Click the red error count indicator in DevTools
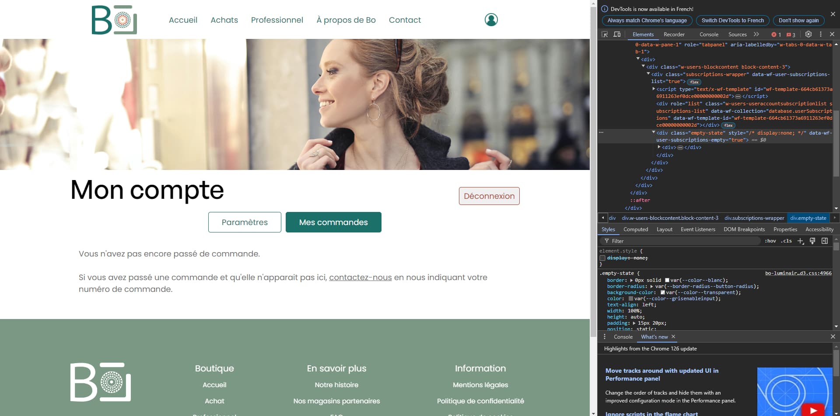 click(x=777, y=35)
